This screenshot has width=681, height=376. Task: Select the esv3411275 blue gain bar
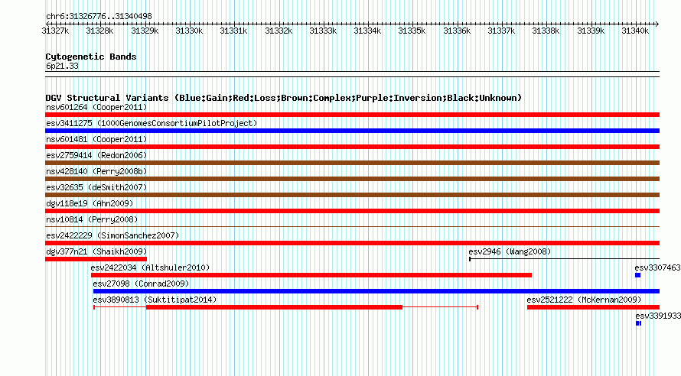(x=352, y=131)
